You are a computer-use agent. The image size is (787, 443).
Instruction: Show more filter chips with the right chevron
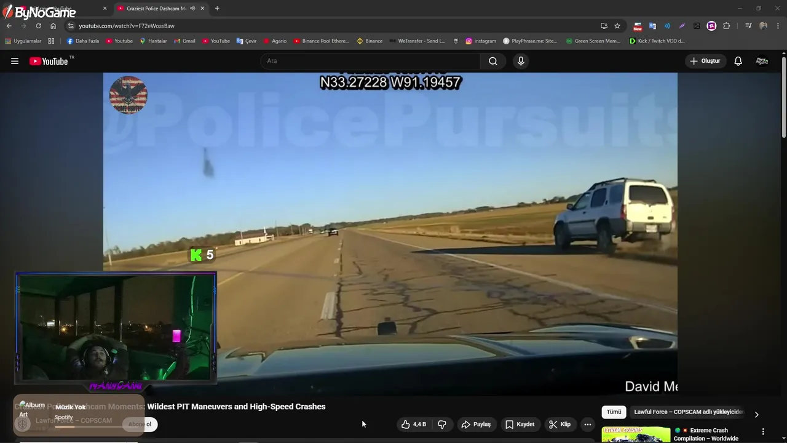coord(756,414)
